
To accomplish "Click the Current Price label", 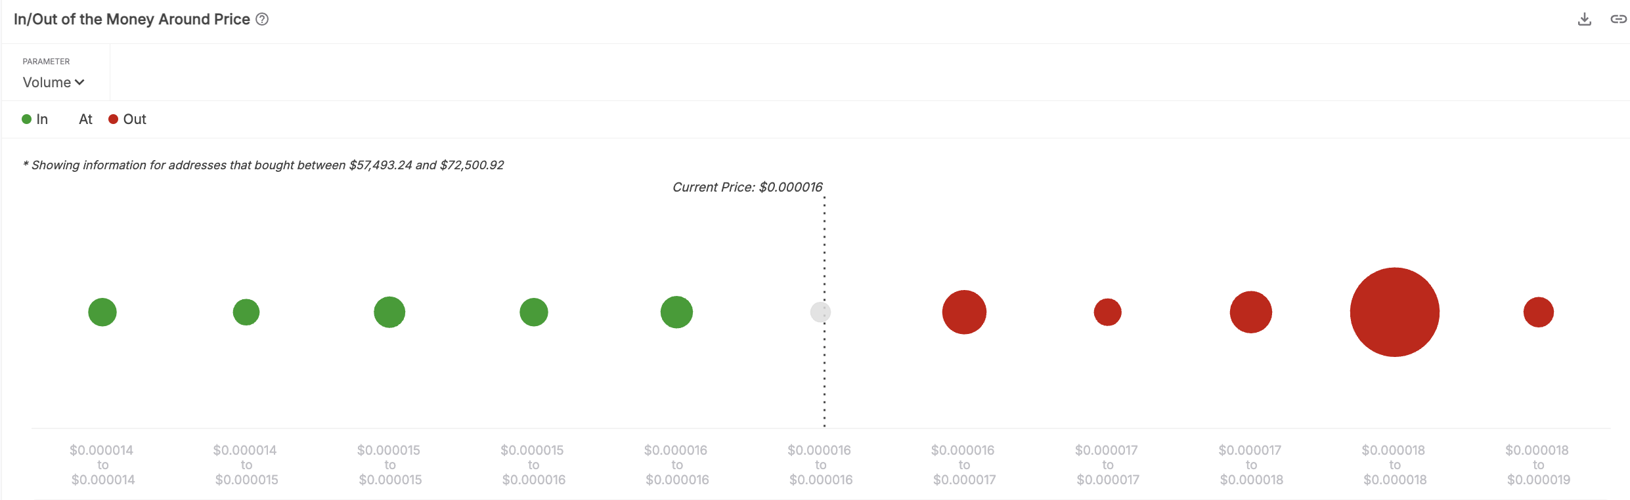I will click(747, 187).
